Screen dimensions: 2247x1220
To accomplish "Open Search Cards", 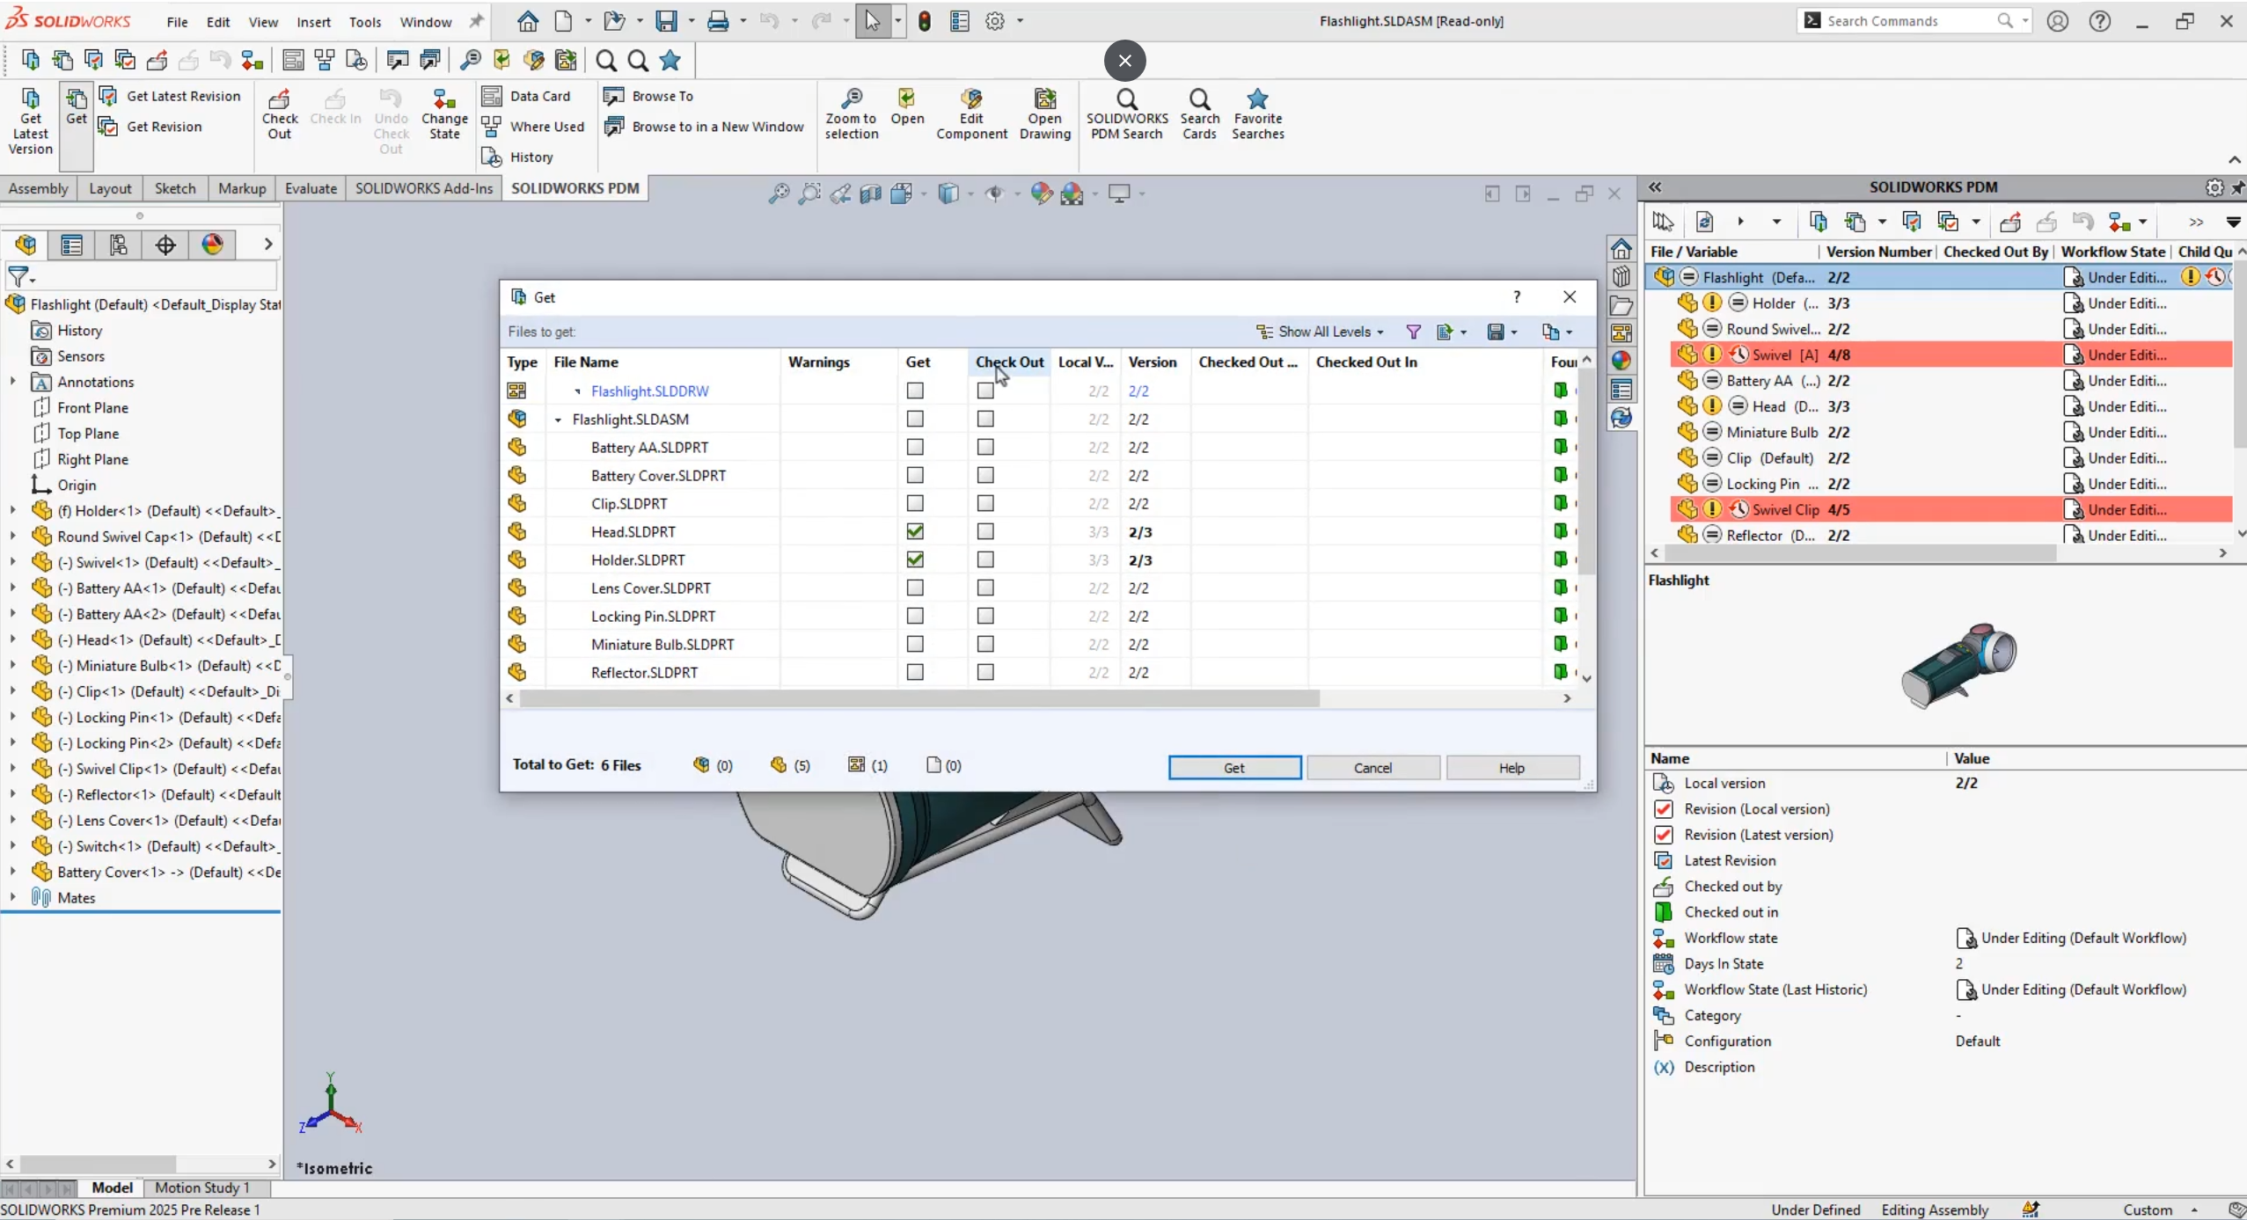I will (1200, 114).
